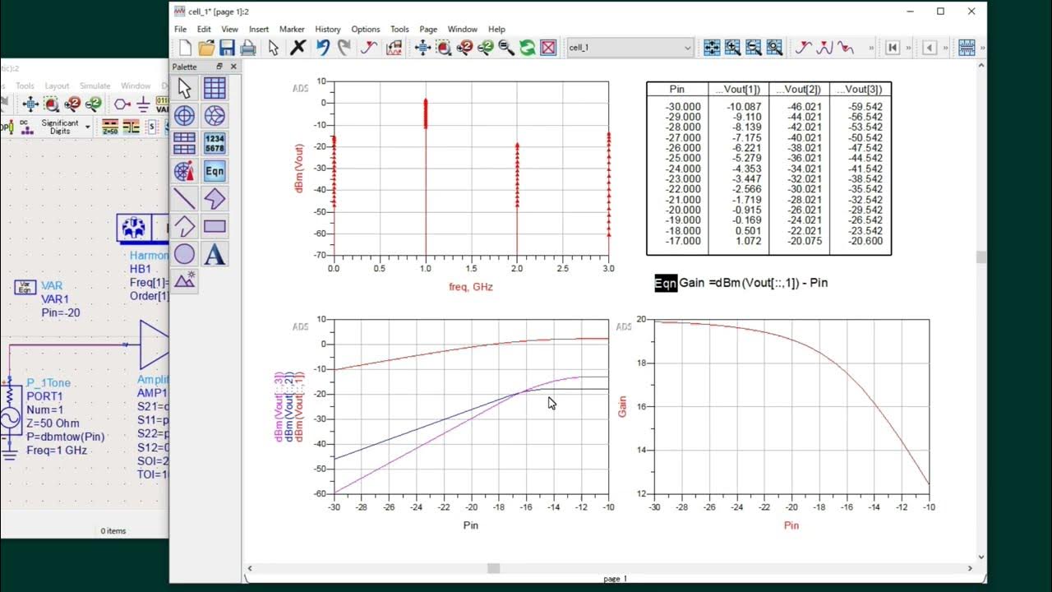Pick the list (1234 5678) tool in the Palette
The width and height of the screenshot is (1052, 592).
(215, 143)
